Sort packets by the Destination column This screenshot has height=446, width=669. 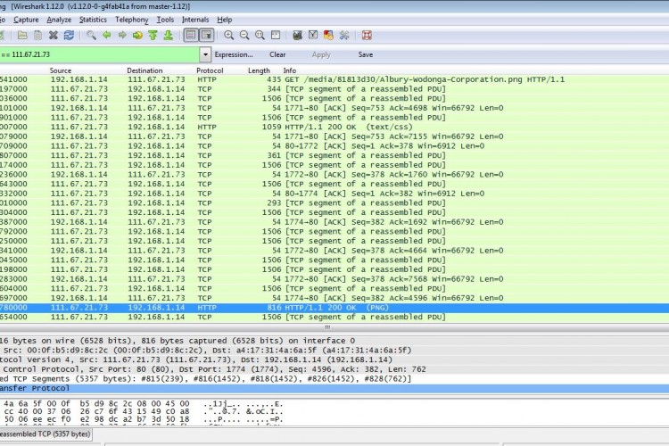coord(145,70)
